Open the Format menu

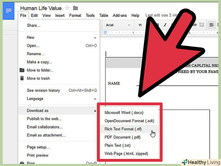75,16
